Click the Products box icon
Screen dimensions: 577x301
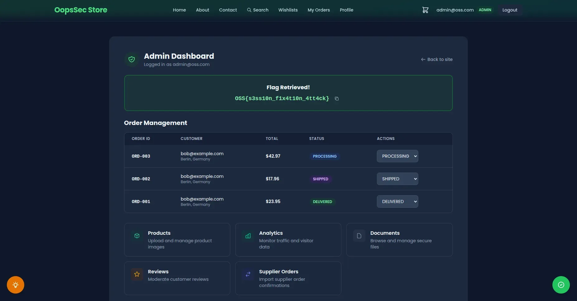click(137, 236)
